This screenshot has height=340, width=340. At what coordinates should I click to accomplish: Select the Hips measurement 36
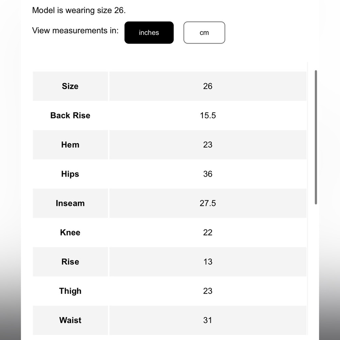click(x=208, y=174)
